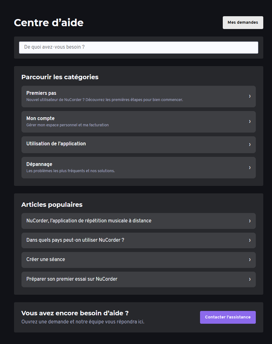Click chevron beside the Créer une séance article

tap(250, 260)
